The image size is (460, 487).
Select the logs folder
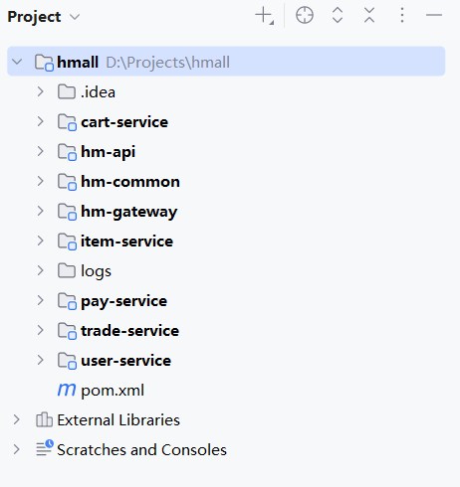point(96,271)
